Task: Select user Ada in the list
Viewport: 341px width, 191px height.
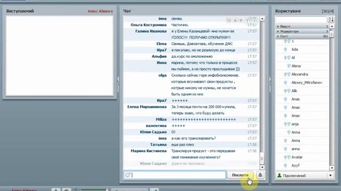Action: [x=295, y=49]
